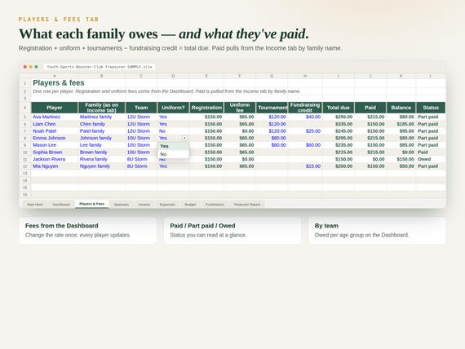
Task: Click the 'Paid' column header cell
Action: (x=370, y=108)
